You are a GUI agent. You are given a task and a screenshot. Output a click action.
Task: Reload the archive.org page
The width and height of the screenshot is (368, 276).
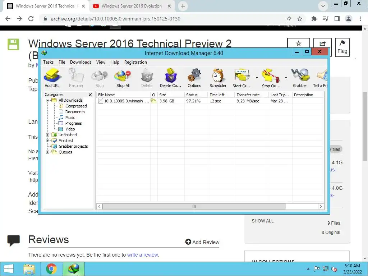(x=31, y=19)
